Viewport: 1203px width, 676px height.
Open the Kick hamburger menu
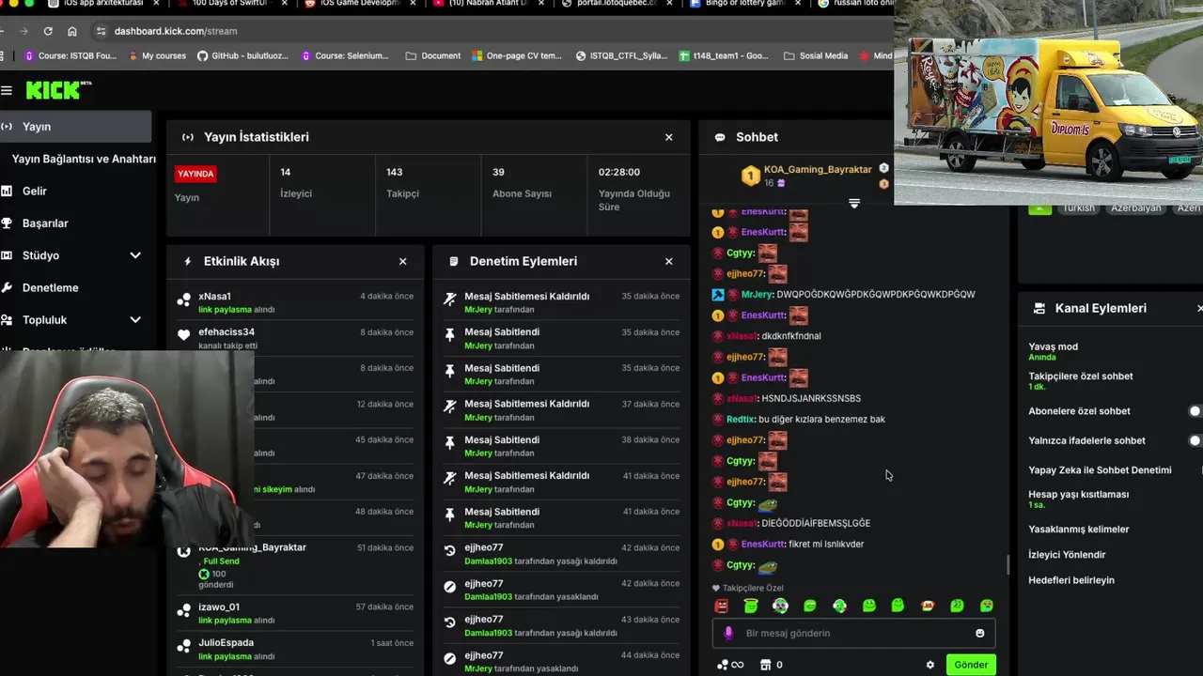(x=7, y=90)
